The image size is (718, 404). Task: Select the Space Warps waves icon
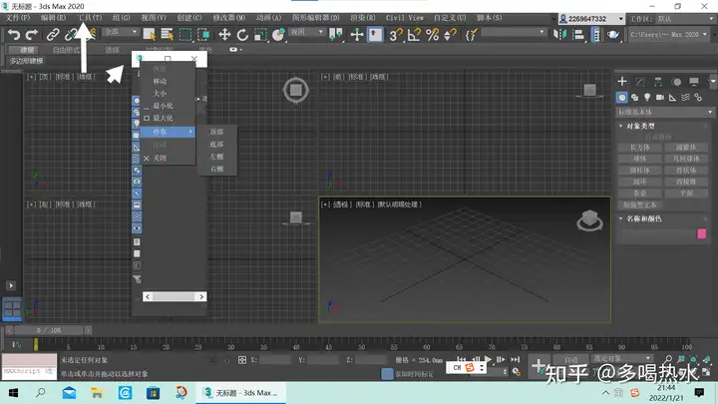tap(685, 97)
